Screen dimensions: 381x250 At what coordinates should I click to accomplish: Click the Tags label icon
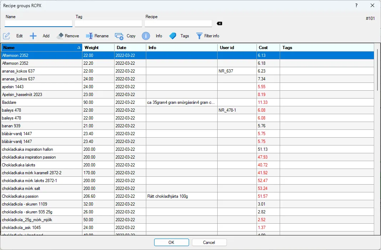(173, 36)
